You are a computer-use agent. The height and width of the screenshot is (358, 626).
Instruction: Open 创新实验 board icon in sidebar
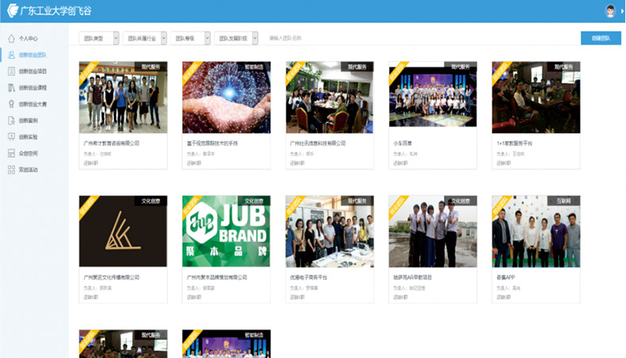tap(11, 137)
